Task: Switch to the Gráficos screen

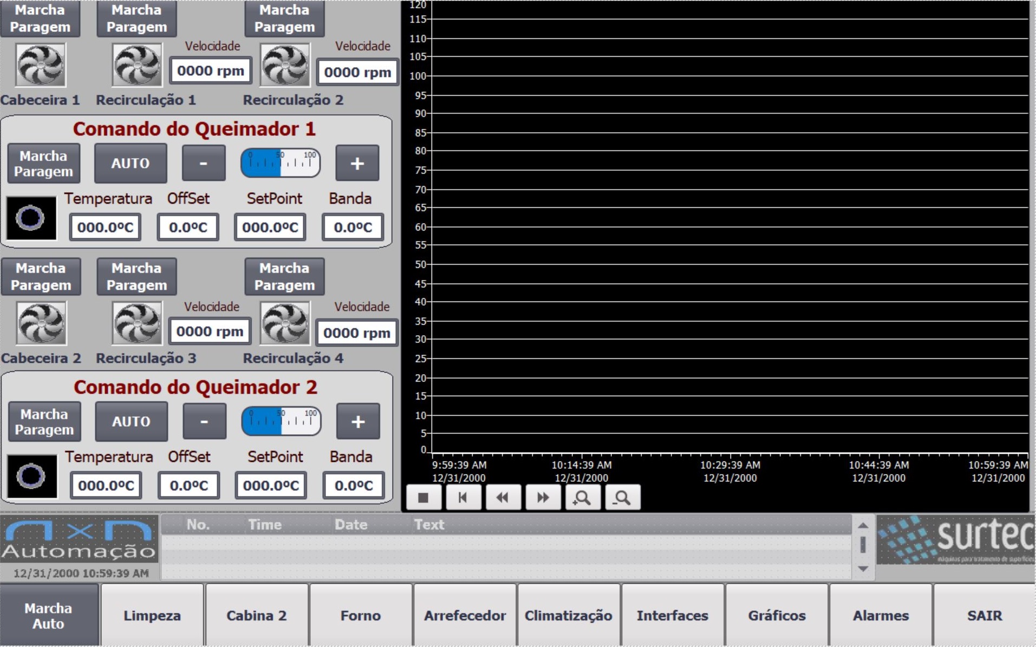Action: 777,616
